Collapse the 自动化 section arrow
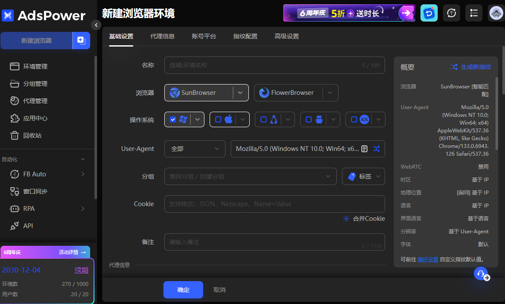The width and height of the screenshot is (505, 304). [83, 160]
